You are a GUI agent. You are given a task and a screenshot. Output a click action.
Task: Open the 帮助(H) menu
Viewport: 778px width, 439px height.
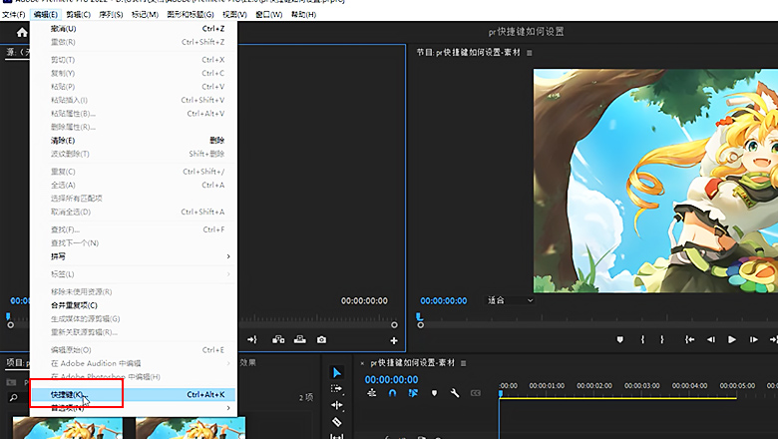[303, 14]
